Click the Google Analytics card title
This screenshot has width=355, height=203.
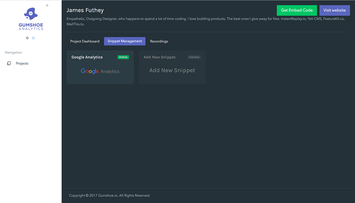click(87, 57)
